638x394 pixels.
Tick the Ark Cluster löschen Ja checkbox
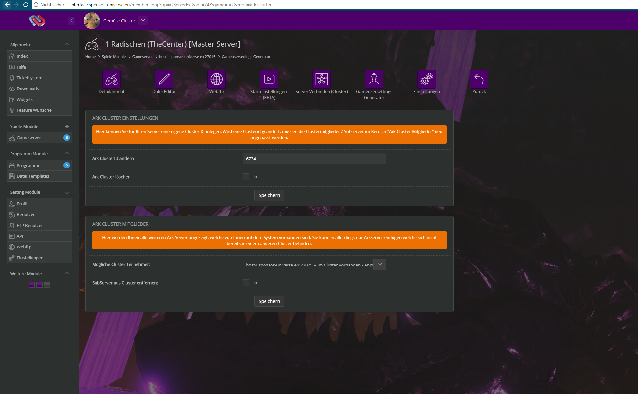pyautogui.click(x=246, y=177)
